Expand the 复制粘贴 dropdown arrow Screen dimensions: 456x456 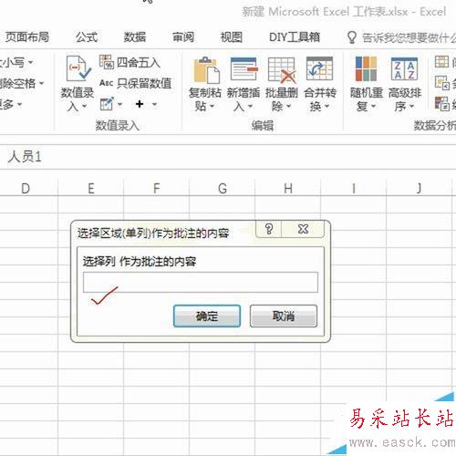[x=212, y=107]
